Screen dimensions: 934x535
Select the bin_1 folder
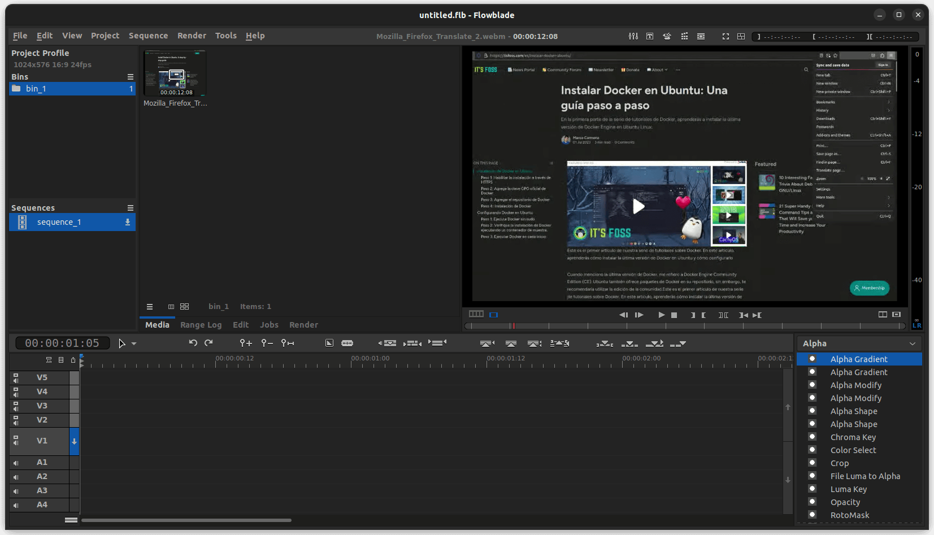pyautogui.click(x=36, y=89)
